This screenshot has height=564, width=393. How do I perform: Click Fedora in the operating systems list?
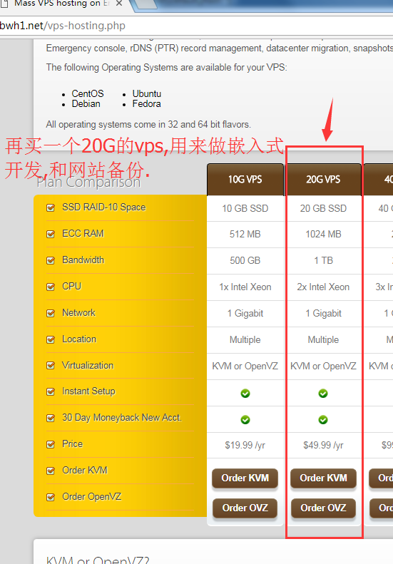tap(146, 104)
